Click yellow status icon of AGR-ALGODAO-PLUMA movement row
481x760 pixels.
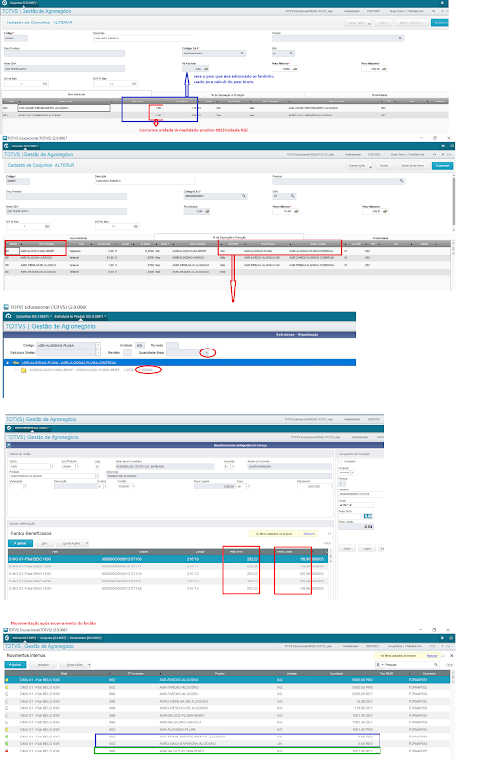tap(7, 729)
